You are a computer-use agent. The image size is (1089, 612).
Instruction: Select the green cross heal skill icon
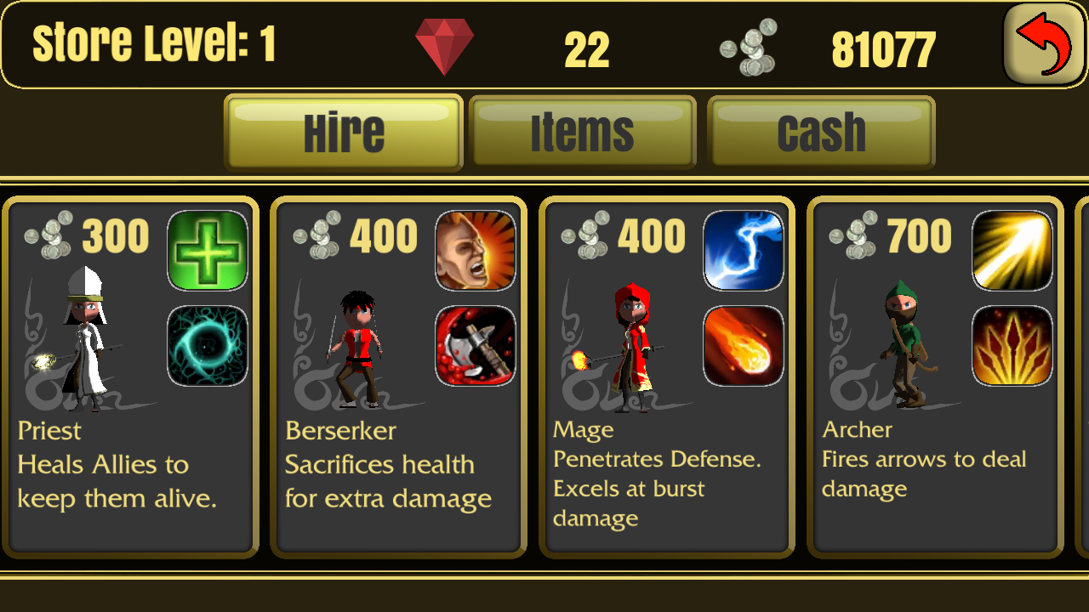coord(208,251)
